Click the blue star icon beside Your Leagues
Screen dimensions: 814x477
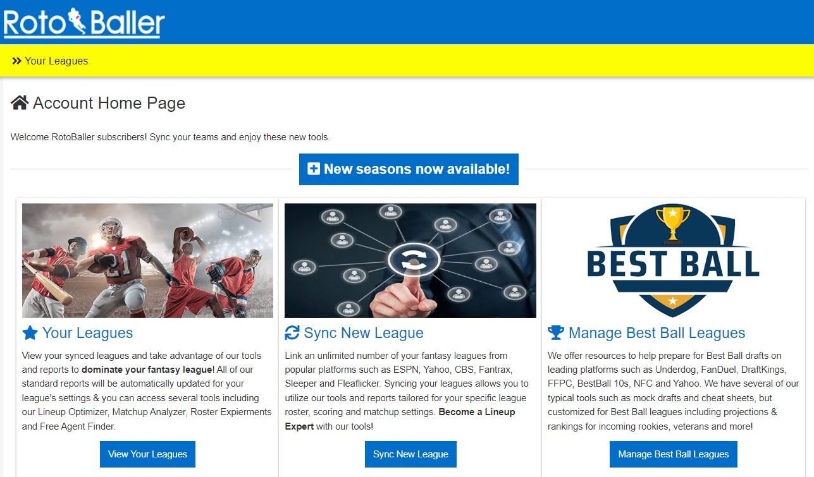pyautogui.click(x=30, y=333)
